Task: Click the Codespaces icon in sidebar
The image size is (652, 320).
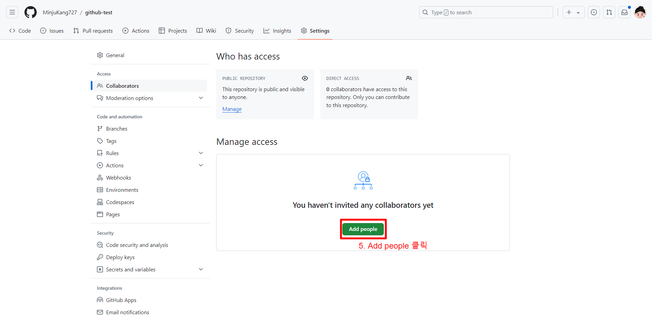Action: point(100,202)
